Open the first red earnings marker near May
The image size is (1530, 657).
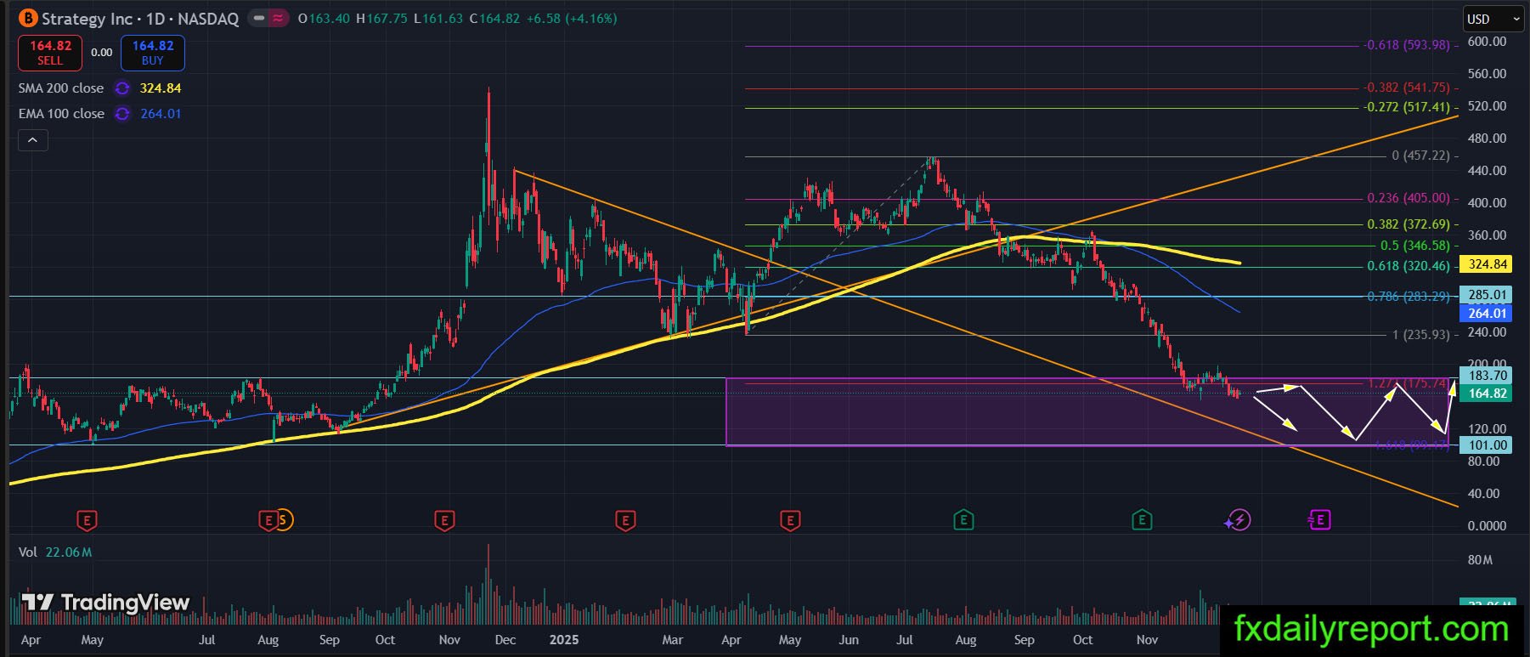pos(87,519)
